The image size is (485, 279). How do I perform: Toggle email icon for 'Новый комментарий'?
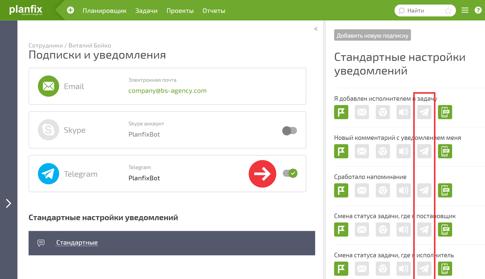[x=362, y=151]
